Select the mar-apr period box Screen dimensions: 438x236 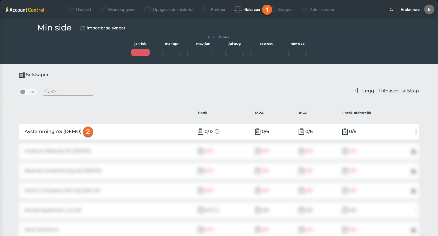coord(172,52)
